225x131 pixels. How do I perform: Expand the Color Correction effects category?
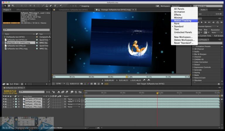pyautogui.click(x=193, y=62)
